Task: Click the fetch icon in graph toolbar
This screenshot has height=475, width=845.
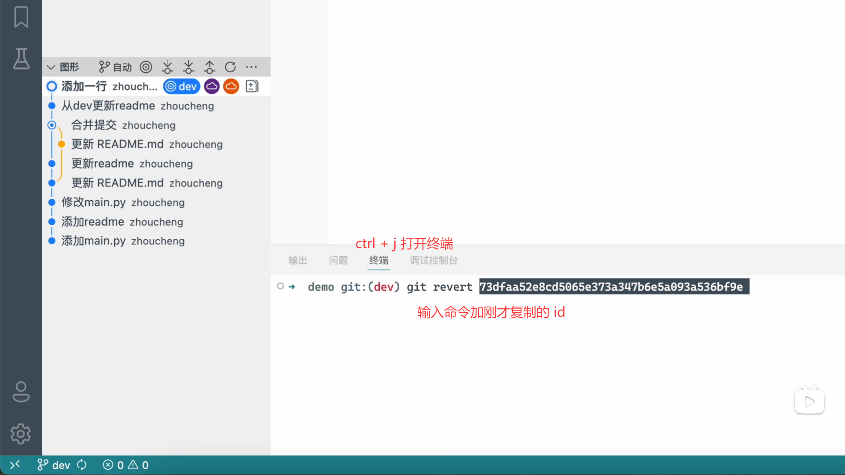Action: click(167, 67)
